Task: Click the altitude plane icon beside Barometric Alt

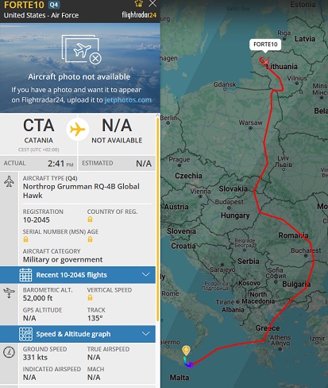Action: coord(9,293)
